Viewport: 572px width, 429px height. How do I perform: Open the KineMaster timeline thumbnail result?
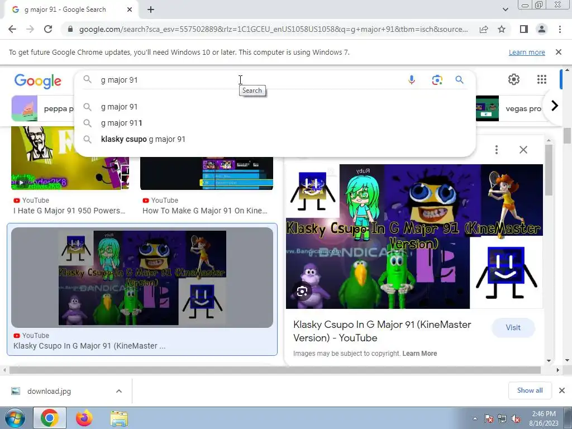207,173
